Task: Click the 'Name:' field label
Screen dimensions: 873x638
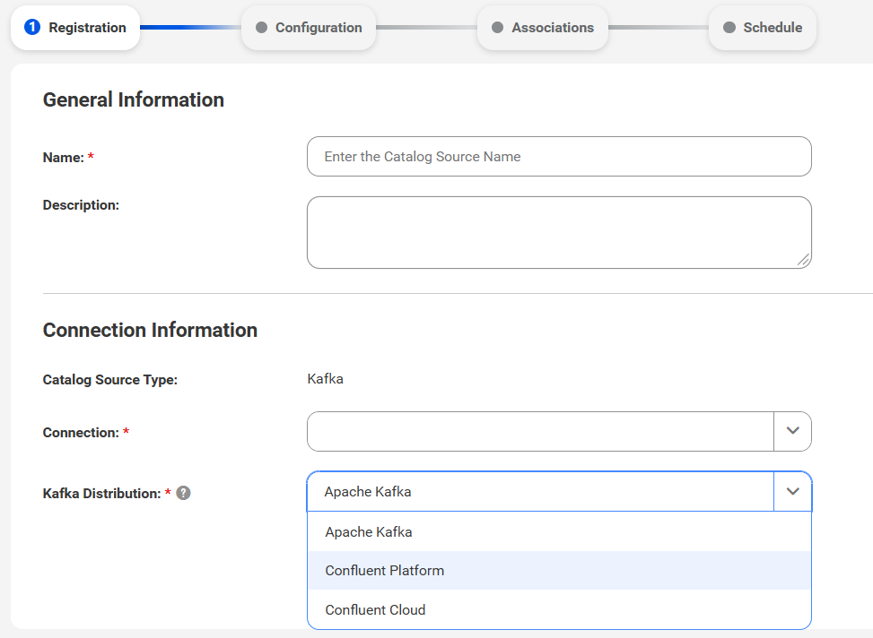Action: (64, 158)
